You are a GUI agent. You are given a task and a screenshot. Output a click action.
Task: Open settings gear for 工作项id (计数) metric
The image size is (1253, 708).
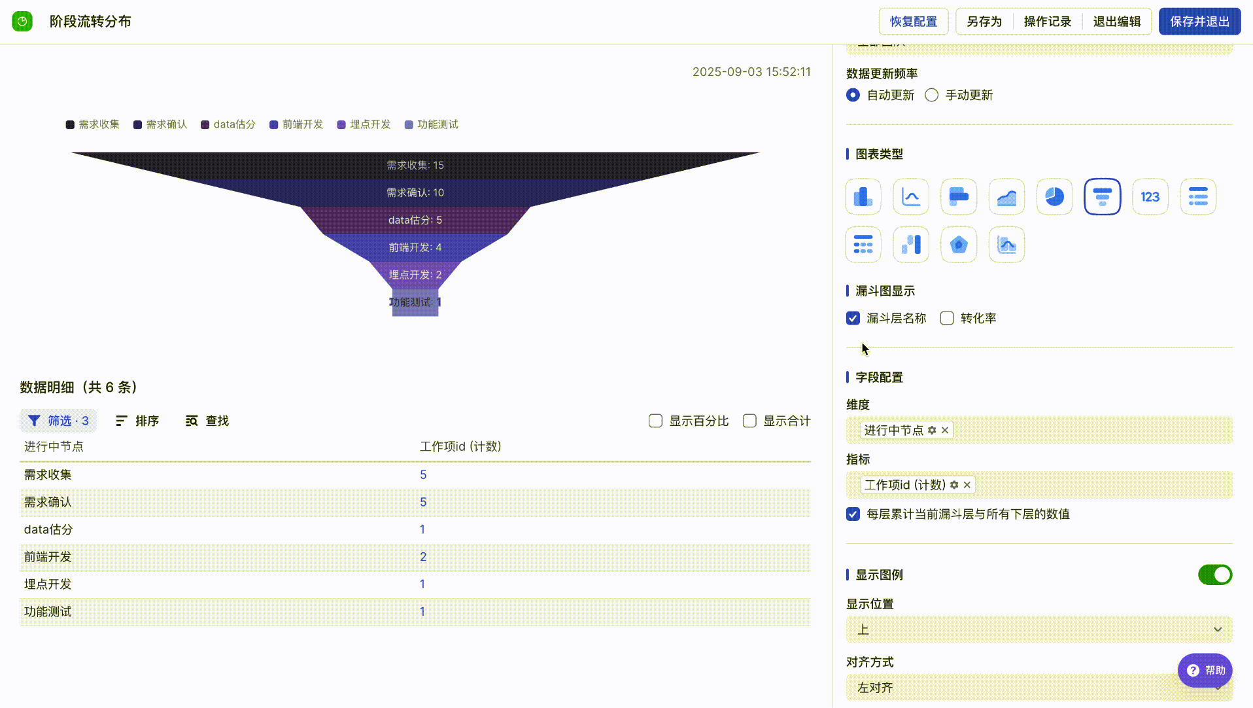[x=954, y=485]
